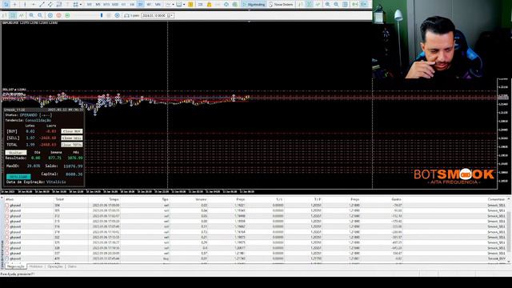Click the yellow toolbar icon
This screenshot has height=288, width=512.
190,4
